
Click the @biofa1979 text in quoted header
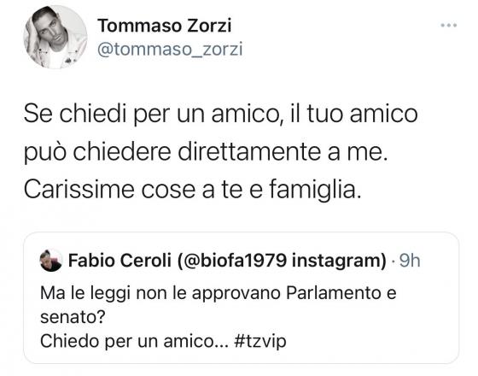(234, 261)
